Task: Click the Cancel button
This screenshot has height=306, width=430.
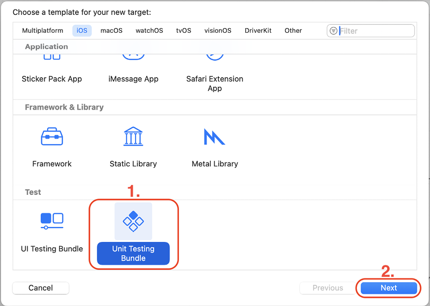Action: point(41,288)
